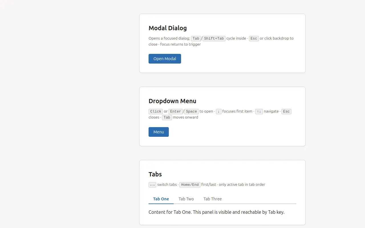Open the Menu dropdown button
This screenshot has height=228, width=365.
(x=159, y=132)
